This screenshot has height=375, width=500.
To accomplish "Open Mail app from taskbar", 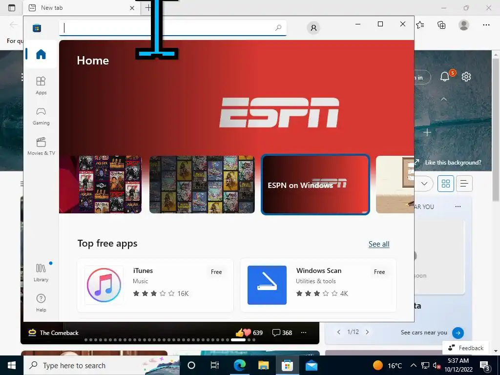I will (x=311, y=365).
